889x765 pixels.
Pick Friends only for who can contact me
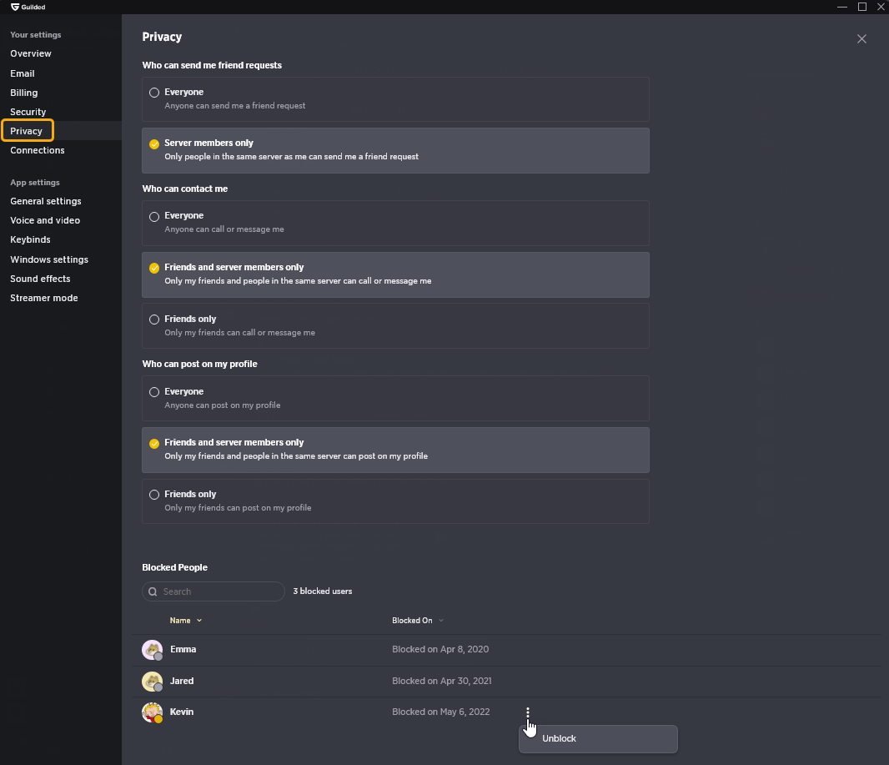point(395,325)
